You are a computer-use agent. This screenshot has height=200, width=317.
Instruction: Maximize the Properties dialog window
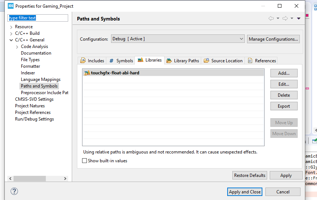(x=280, y=6)
